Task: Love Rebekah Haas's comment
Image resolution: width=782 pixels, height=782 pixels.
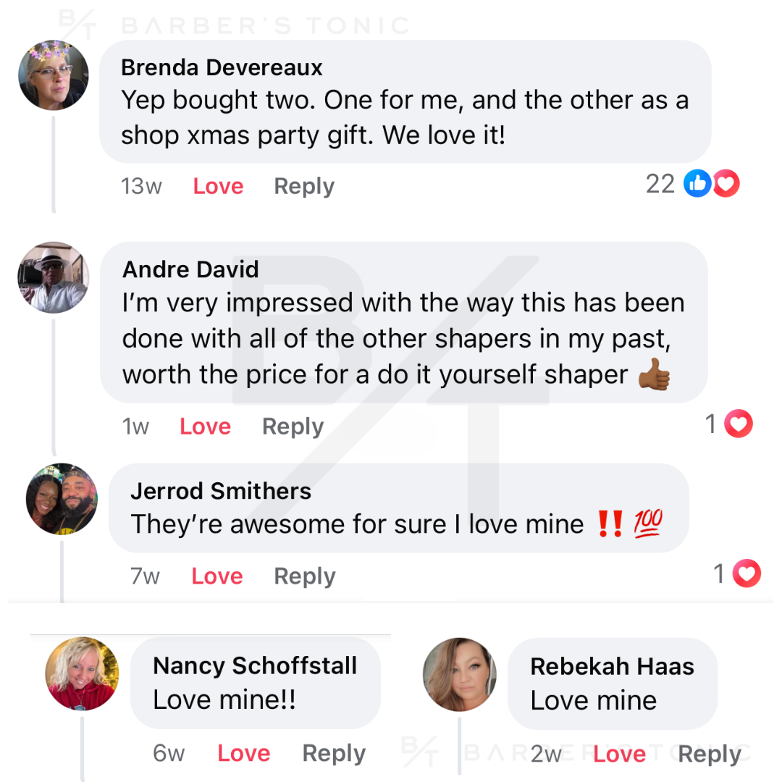Action: click(619, 754)
